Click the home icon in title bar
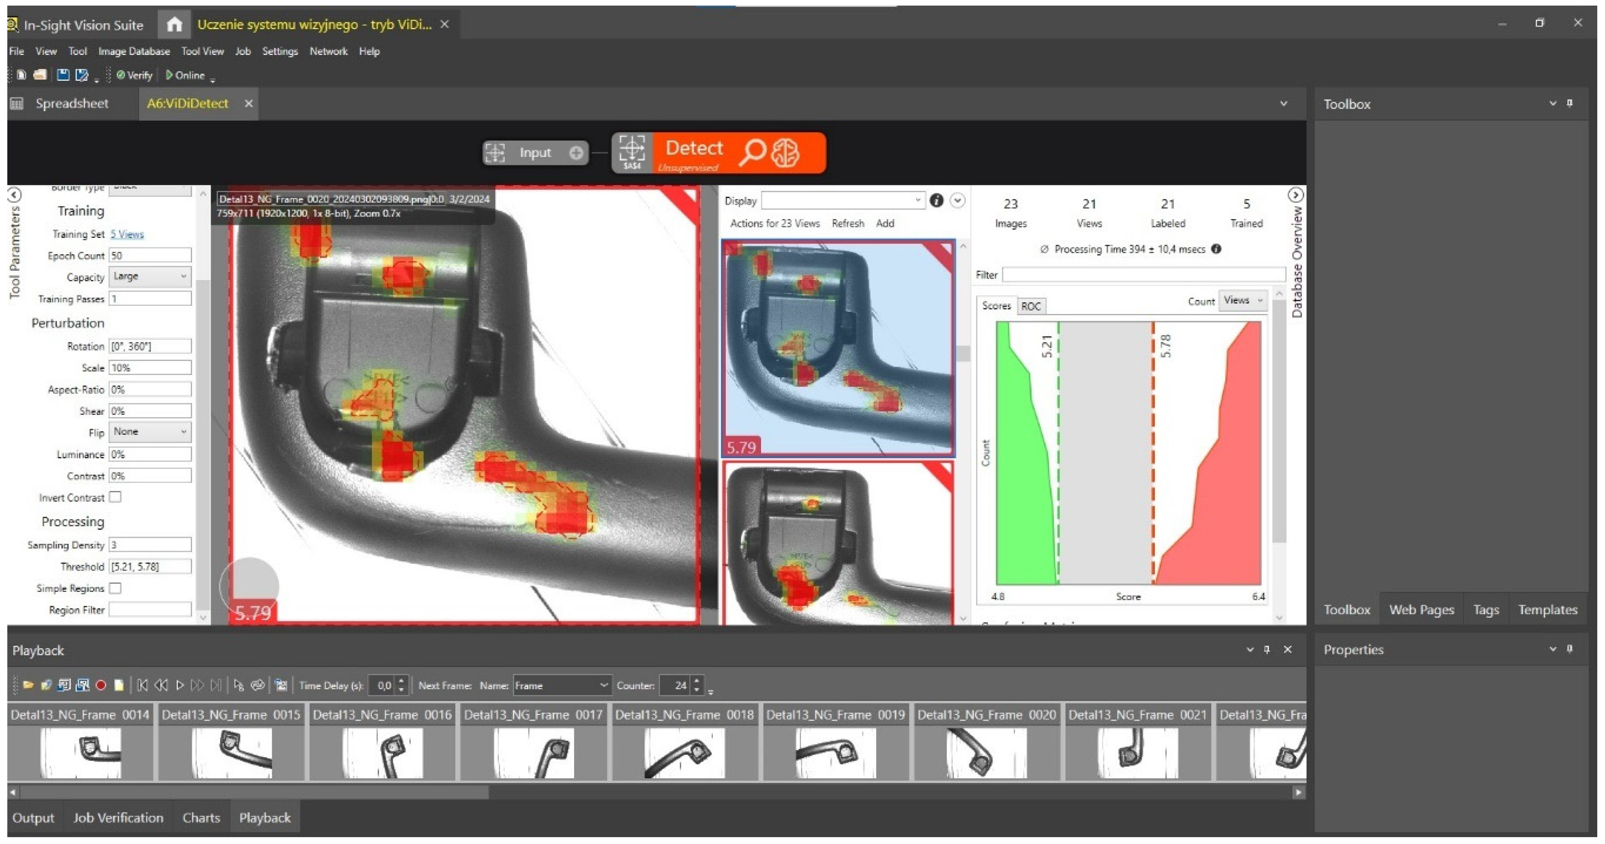1605x844 pixels. pyautogui.click(x=175, y=25)
